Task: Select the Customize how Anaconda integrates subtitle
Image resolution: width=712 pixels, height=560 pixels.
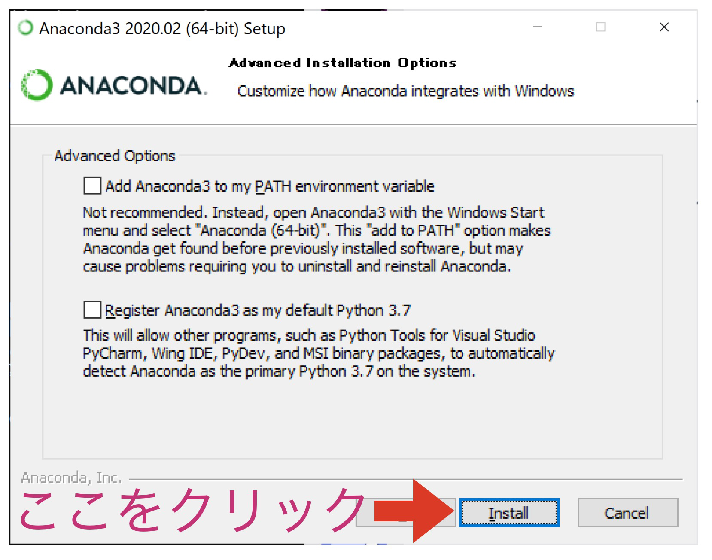Action: coord(406,91)
